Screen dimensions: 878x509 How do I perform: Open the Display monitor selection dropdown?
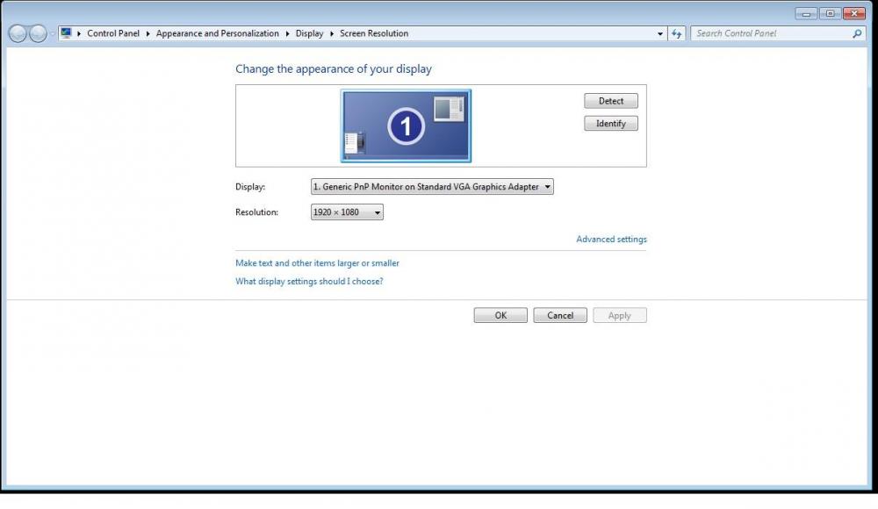(x=432, y=186)
